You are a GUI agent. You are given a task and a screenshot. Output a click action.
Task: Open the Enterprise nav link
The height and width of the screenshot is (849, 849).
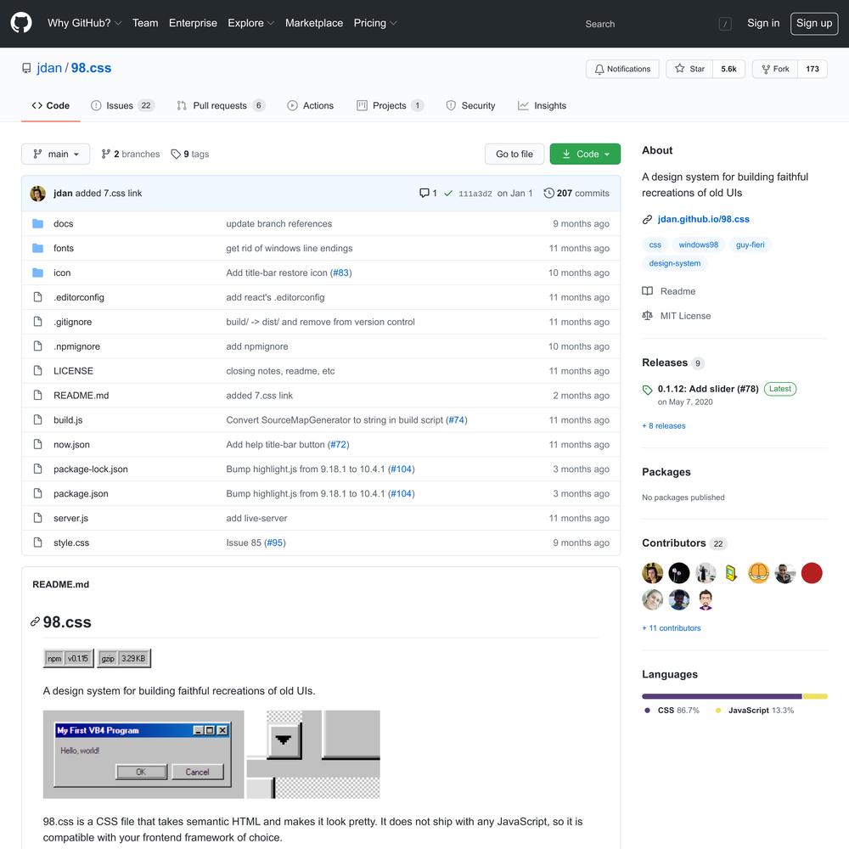[x=193, y=23]
